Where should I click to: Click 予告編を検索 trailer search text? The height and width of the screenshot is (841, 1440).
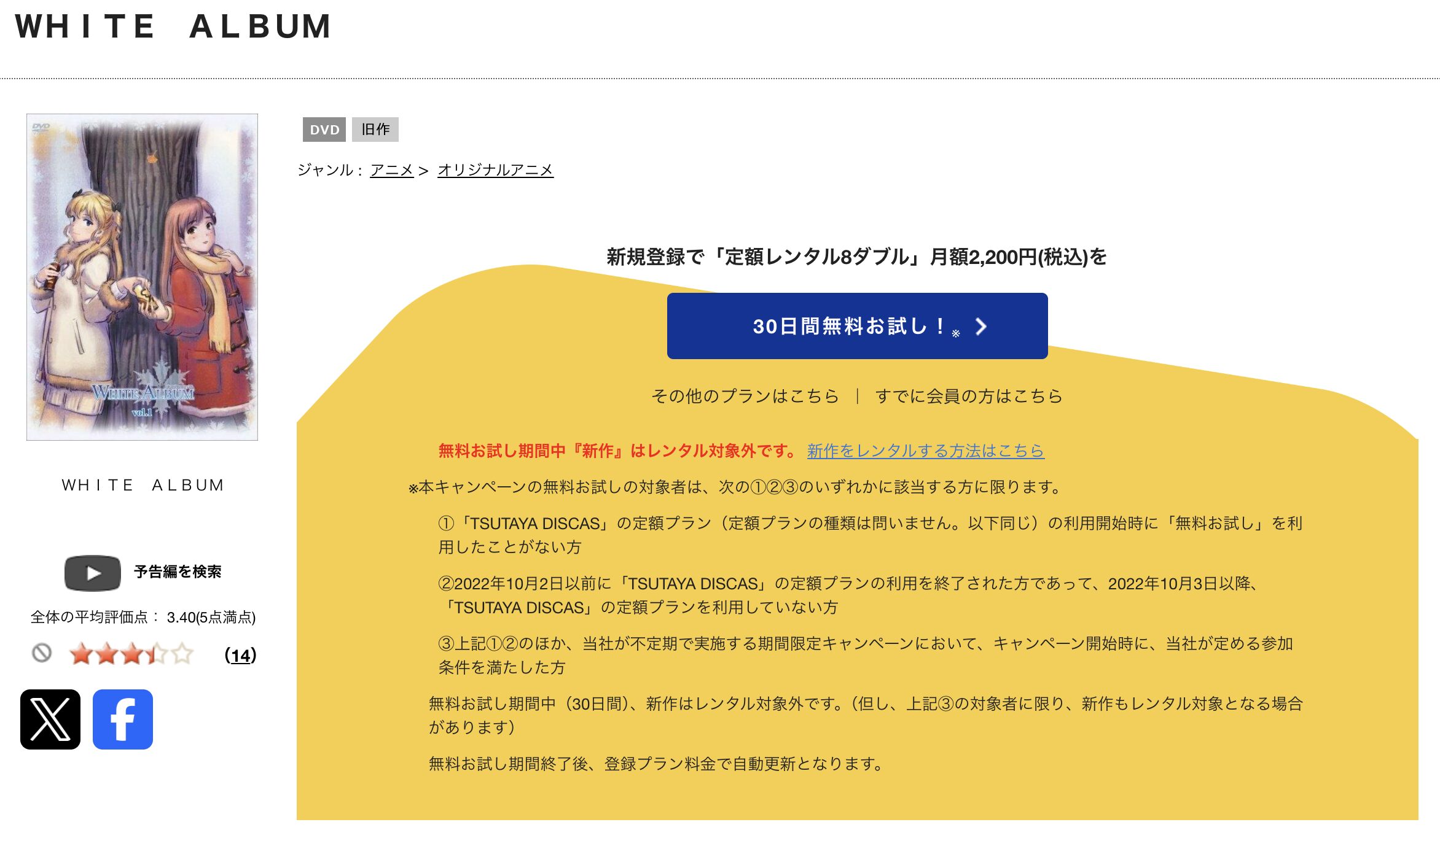(x=178, y=572)
